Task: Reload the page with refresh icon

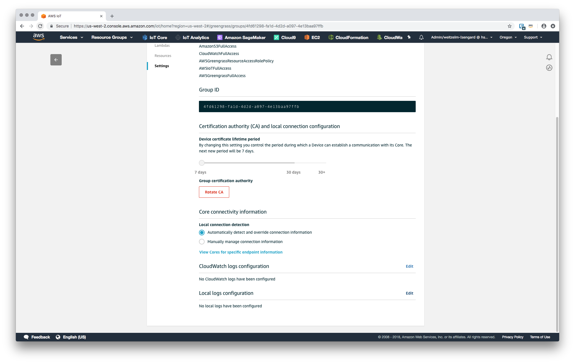Action: (40, 26)
